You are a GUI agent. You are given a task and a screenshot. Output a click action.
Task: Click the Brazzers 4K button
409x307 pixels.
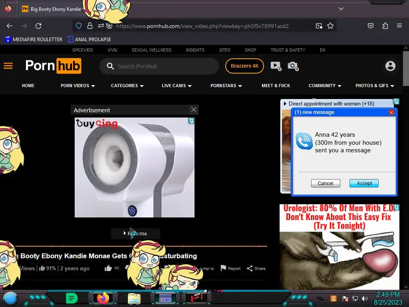point(244,66)
